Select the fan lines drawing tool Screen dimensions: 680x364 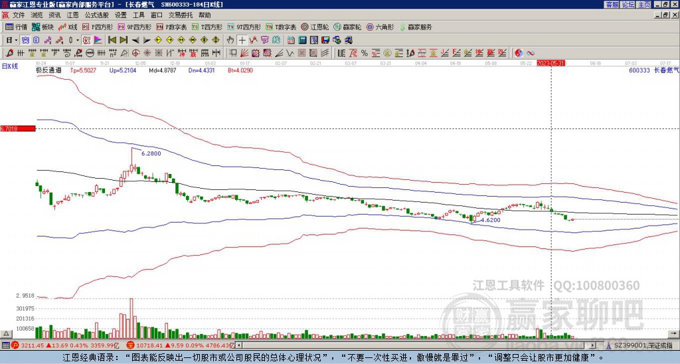[x=244, y=53]
